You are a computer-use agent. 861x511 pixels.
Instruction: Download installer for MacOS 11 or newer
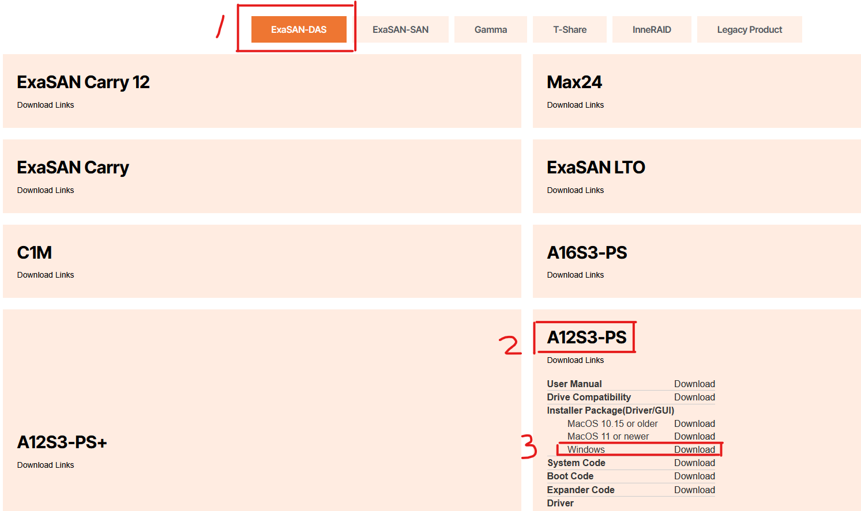click(x=694, y=436)
